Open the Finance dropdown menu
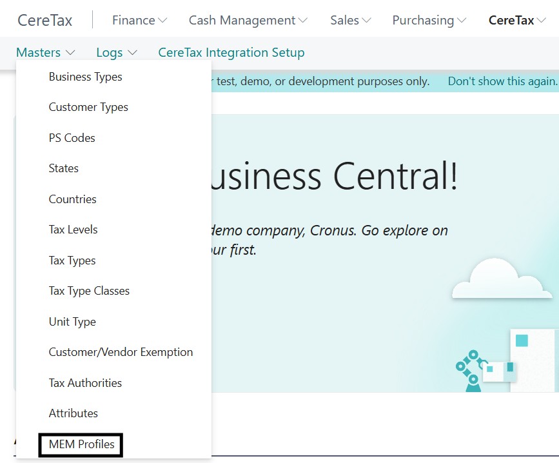 pos(139,21)
